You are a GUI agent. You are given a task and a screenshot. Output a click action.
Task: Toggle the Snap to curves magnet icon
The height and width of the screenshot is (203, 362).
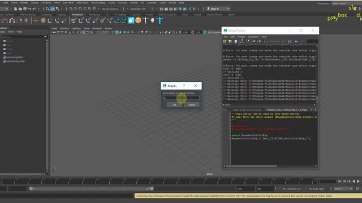(x=75, y=9)
